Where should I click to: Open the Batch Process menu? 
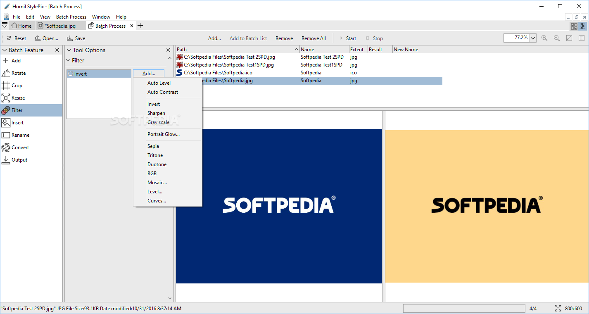click(71, 17)
